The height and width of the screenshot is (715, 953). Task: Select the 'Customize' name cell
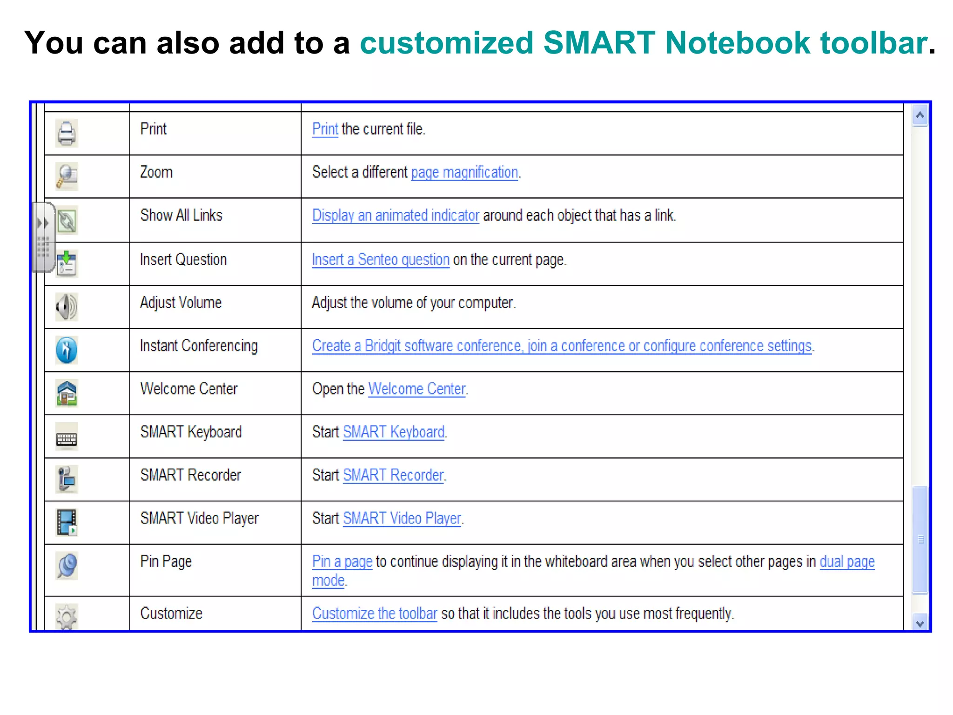point(215,614)
